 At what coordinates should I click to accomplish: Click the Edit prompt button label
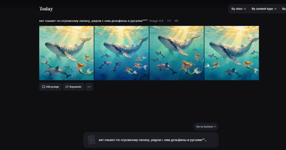pos(52,87)
